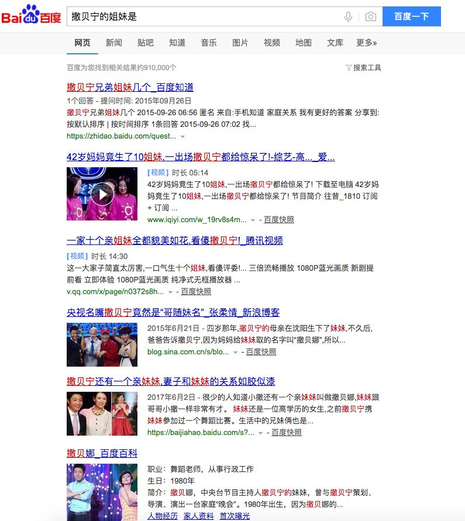Screen dimensions: 465x521
Task: Open 搜索工具 search tools
Action: point(363,68)
